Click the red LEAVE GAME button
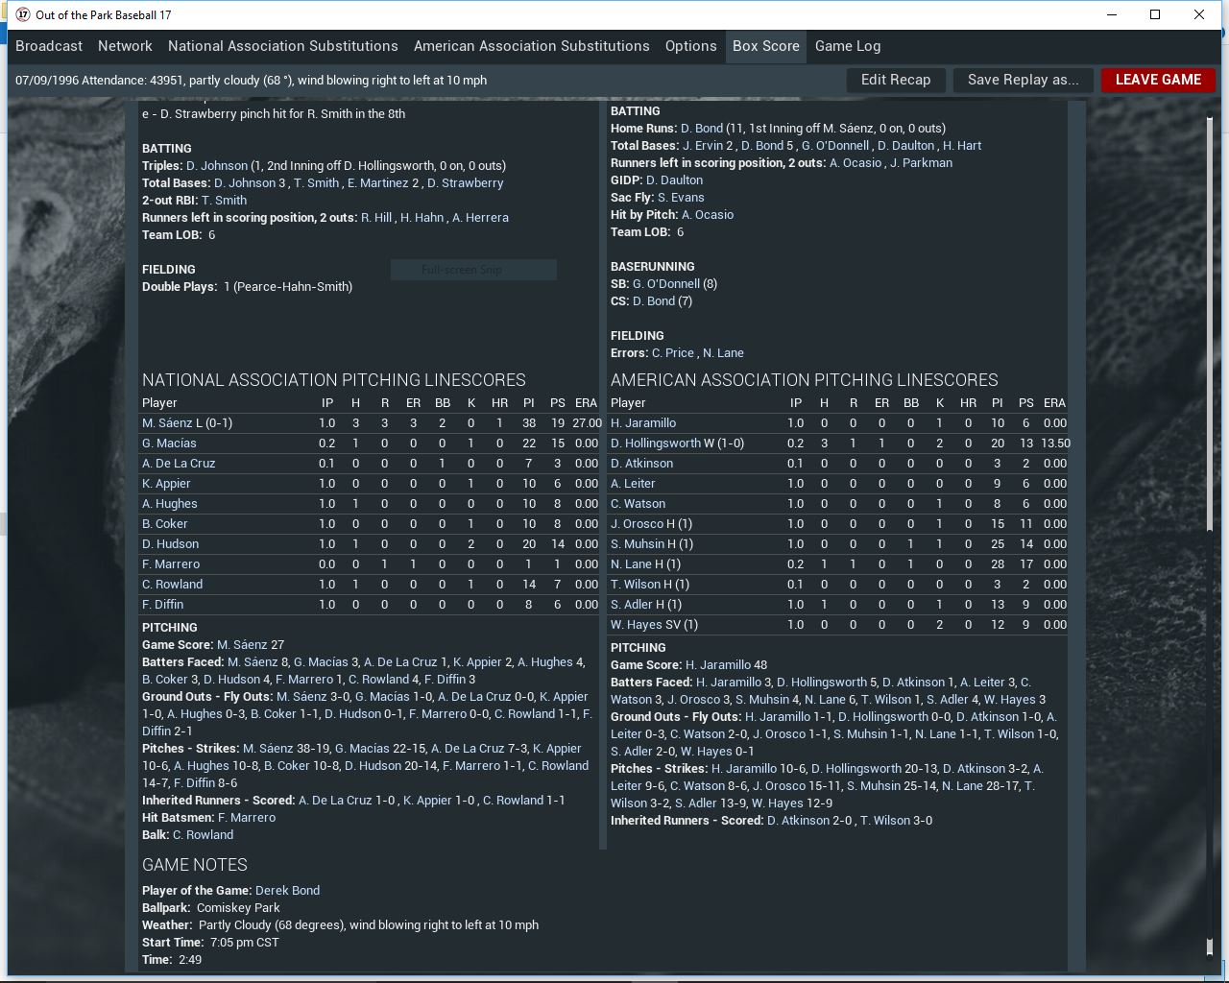 (x=1157, y=80)
